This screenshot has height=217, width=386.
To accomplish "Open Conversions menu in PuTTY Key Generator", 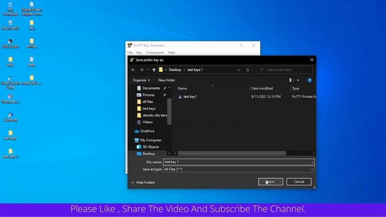I will 155,52.
